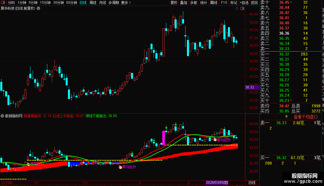The height and width of the screenshot is (186, 324).
Task: Click the 返回 back button
Action: (254, 3)
